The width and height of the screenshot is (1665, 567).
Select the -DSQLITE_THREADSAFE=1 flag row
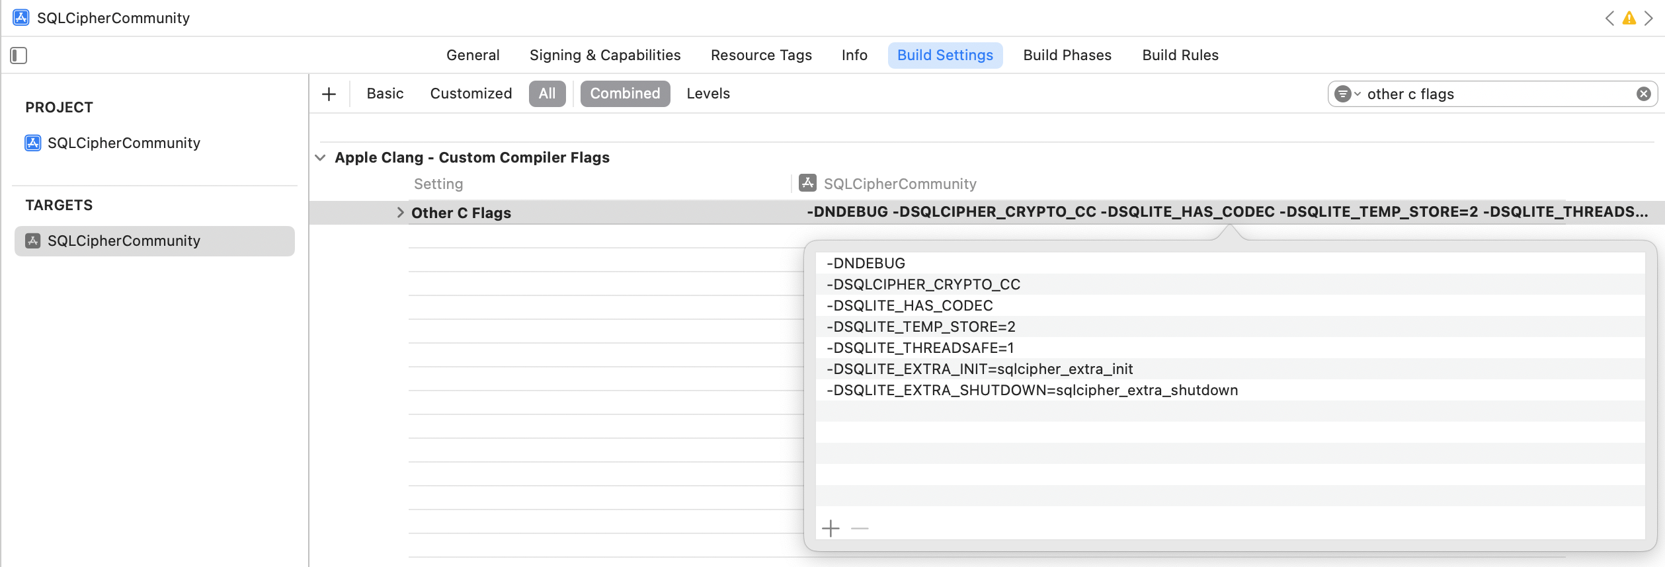[x=1230, y=348]
